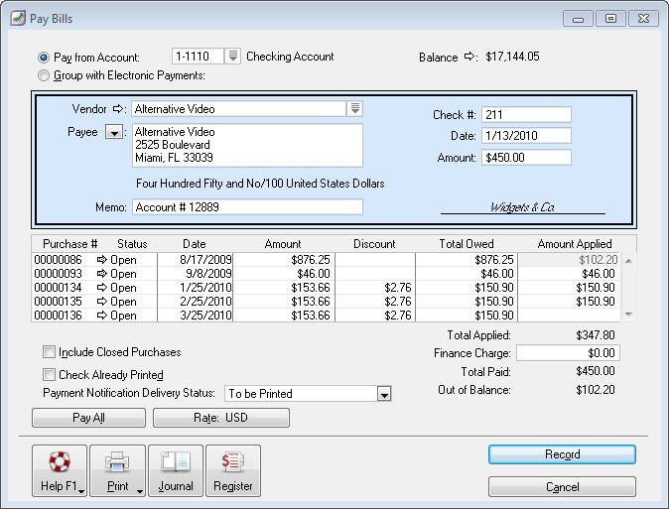Click purchase number 00000135
Image resolution: width=669 pixels, height=509 pixels.
pos(58,302)
